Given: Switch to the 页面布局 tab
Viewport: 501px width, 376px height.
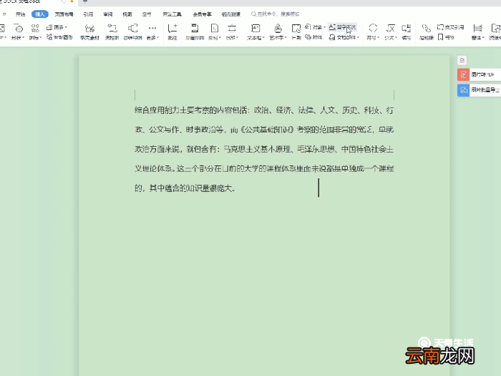Looking at the screenshot, I should point(64,14).
